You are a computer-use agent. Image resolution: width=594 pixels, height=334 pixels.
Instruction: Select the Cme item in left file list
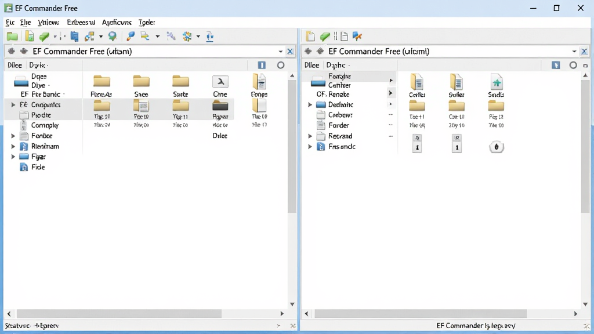click(220, 86)
